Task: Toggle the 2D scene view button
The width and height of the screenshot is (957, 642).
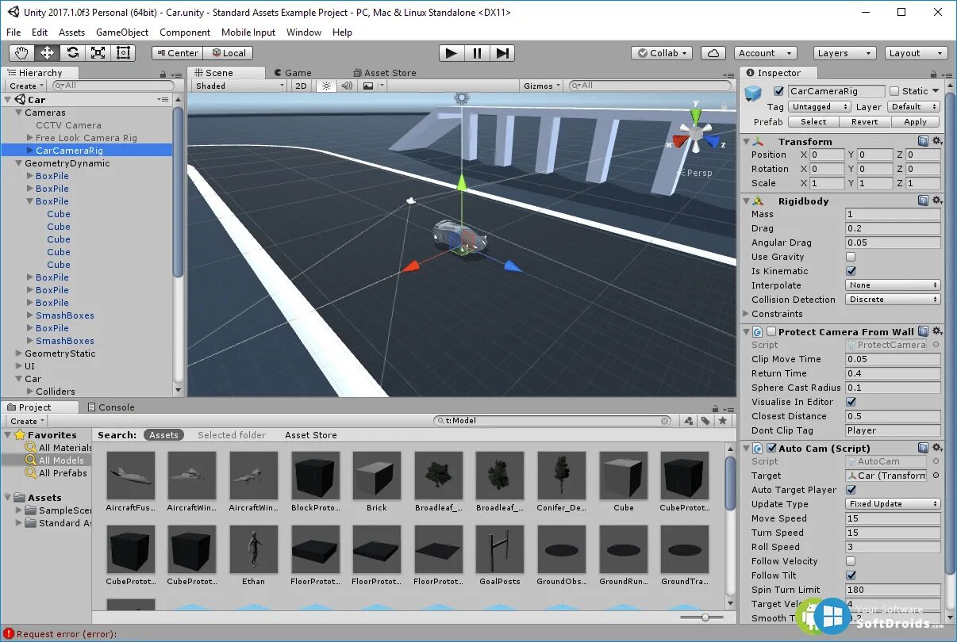Action: [301, 86]
